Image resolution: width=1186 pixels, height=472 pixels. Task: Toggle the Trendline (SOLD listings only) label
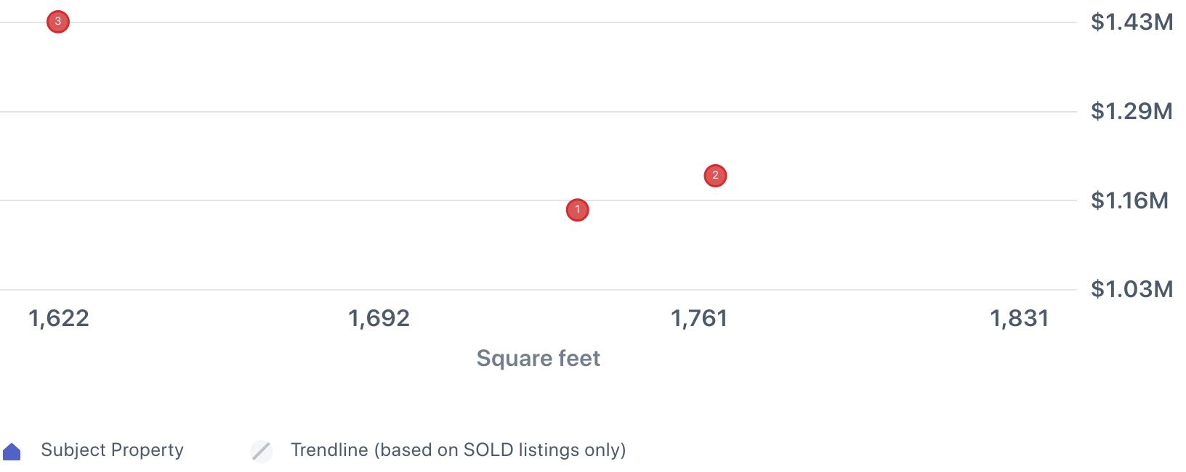(x=458, y=450)
